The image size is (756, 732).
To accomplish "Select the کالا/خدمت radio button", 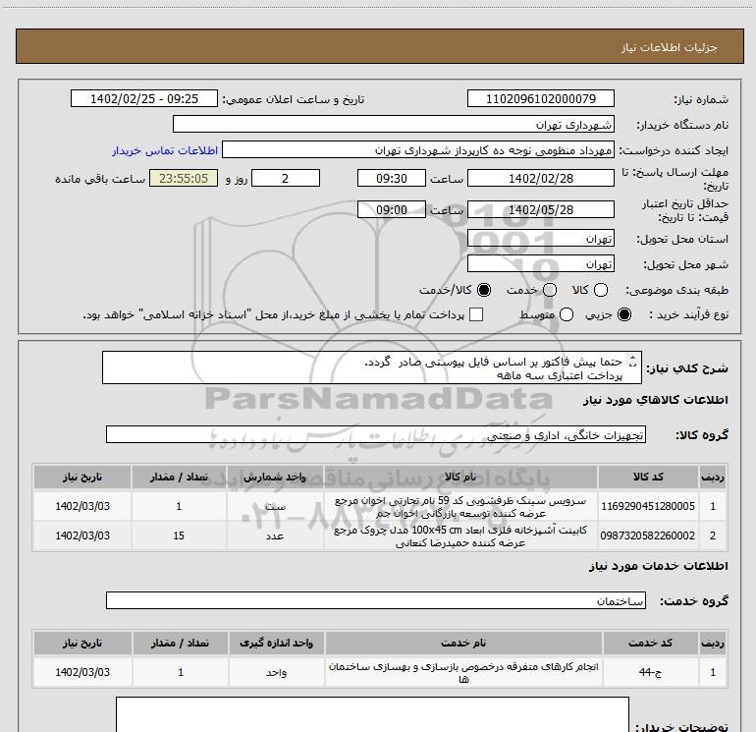I will 484,290.
